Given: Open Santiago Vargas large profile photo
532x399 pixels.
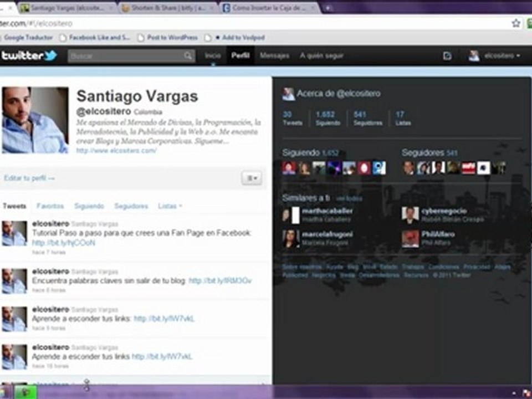Looking at the screenshot, I should pyautogui.click(x=35, y=120).
